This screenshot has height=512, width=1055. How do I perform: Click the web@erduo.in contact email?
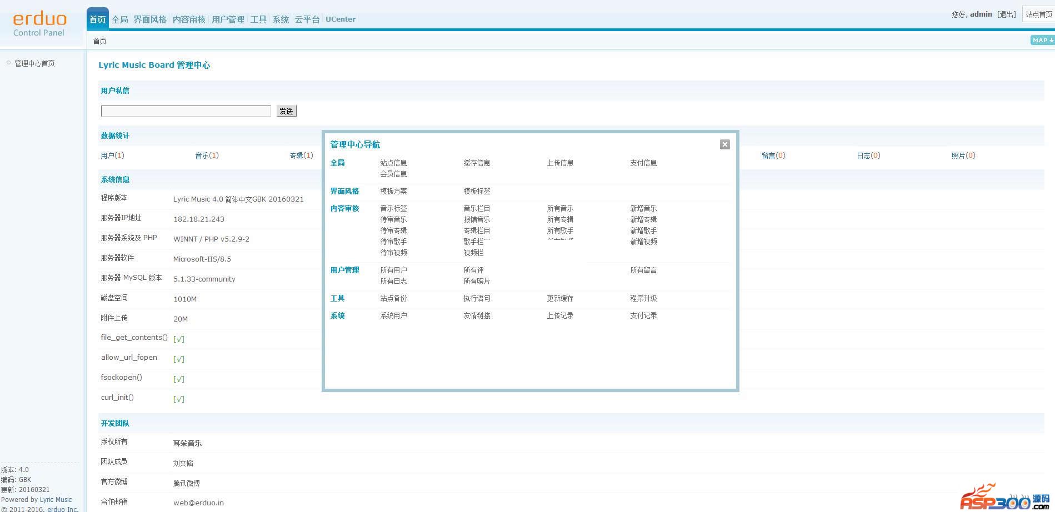click(198, 503)
